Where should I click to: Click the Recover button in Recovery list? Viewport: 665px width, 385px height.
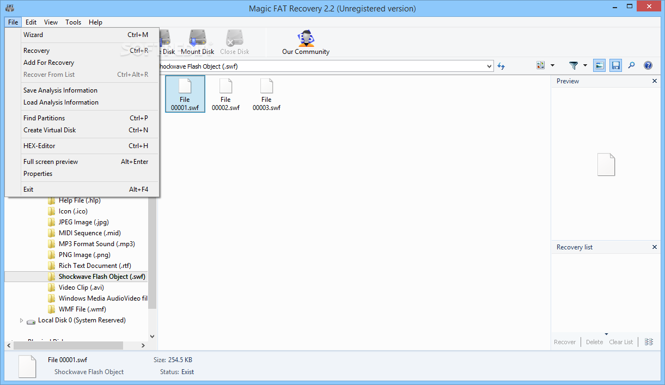tap(565, 342)
